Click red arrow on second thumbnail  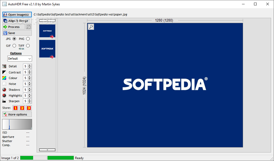click(52, 57)
